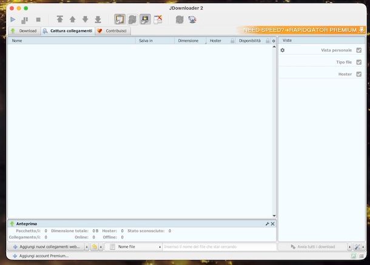
Task: Toggle premium/silent mode monitor icon
Action: [x=145, y=19]
